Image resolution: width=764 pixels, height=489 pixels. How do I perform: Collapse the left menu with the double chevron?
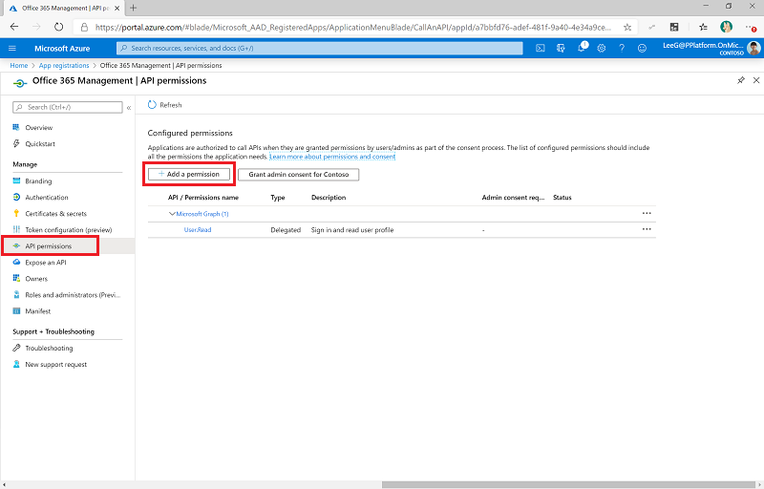click(129, 108)
